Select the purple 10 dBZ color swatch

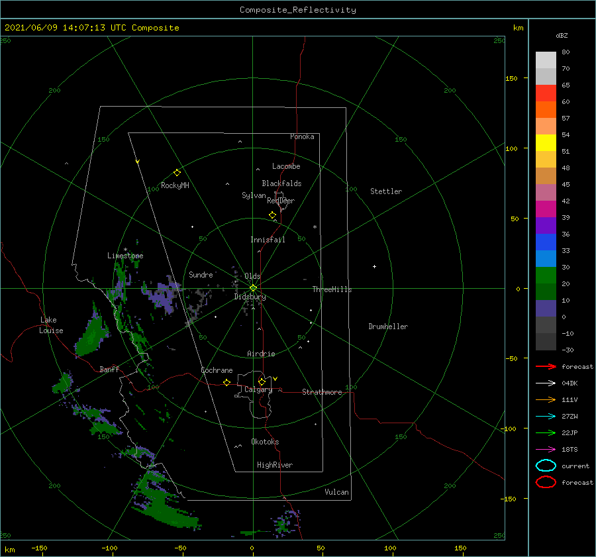click(x=546, y=308)
